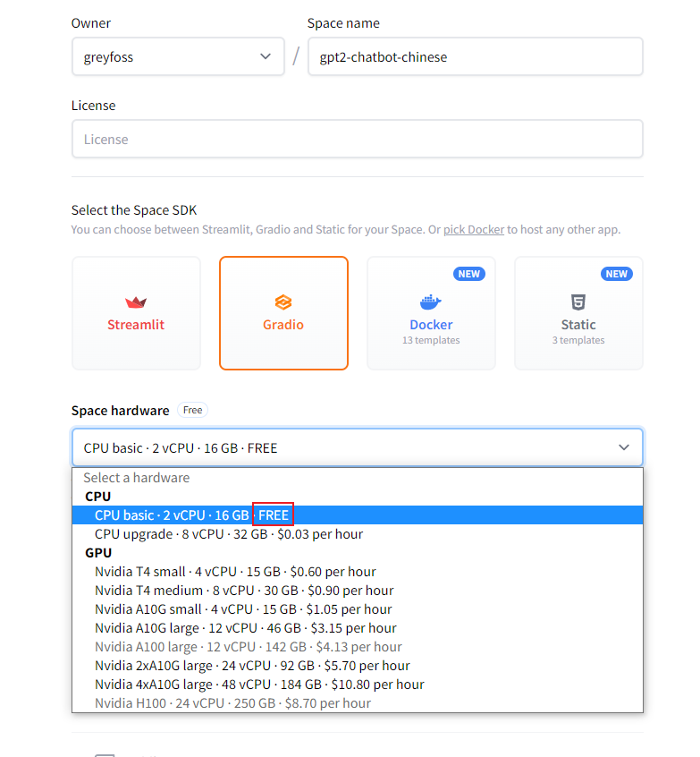Image resolution: width=700 pixels, height=757 pixels.
Task: Click into the License field
Action: (x=357, y=139)
